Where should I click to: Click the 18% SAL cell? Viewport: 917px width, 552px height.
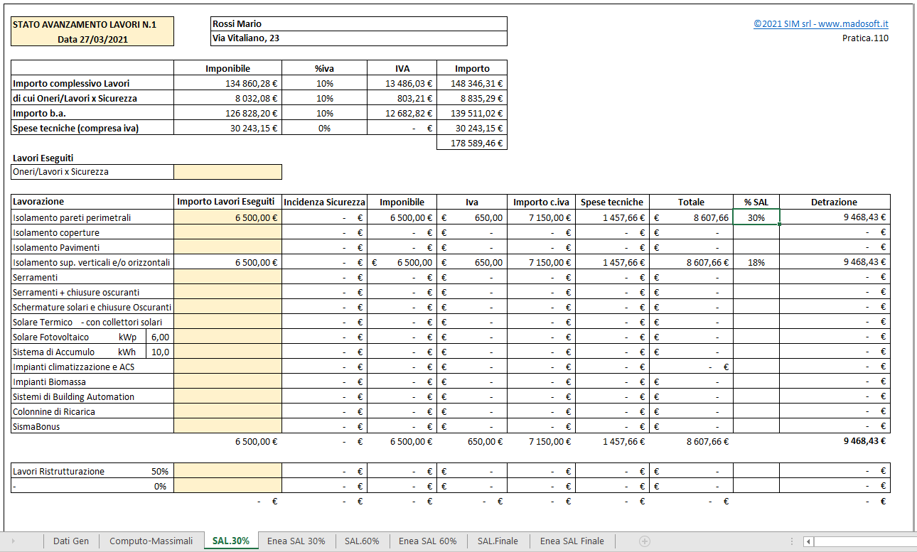pos(756,262)
